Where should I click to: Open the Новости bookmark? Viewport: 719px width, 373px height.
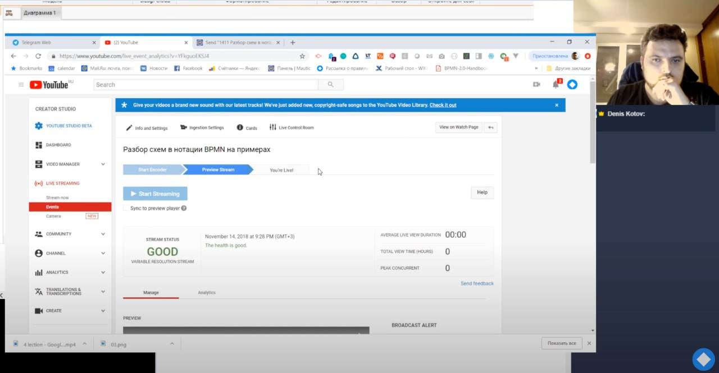154,68
